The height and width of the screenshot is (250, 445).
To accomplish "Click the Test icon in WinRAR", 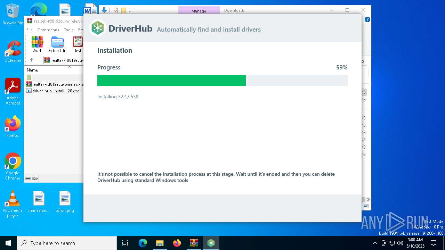I will click(78, 44).
